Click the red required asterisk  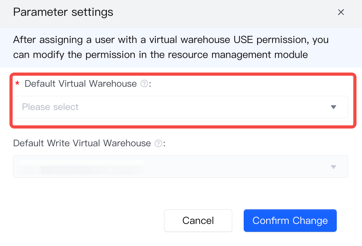coord(17,84)
